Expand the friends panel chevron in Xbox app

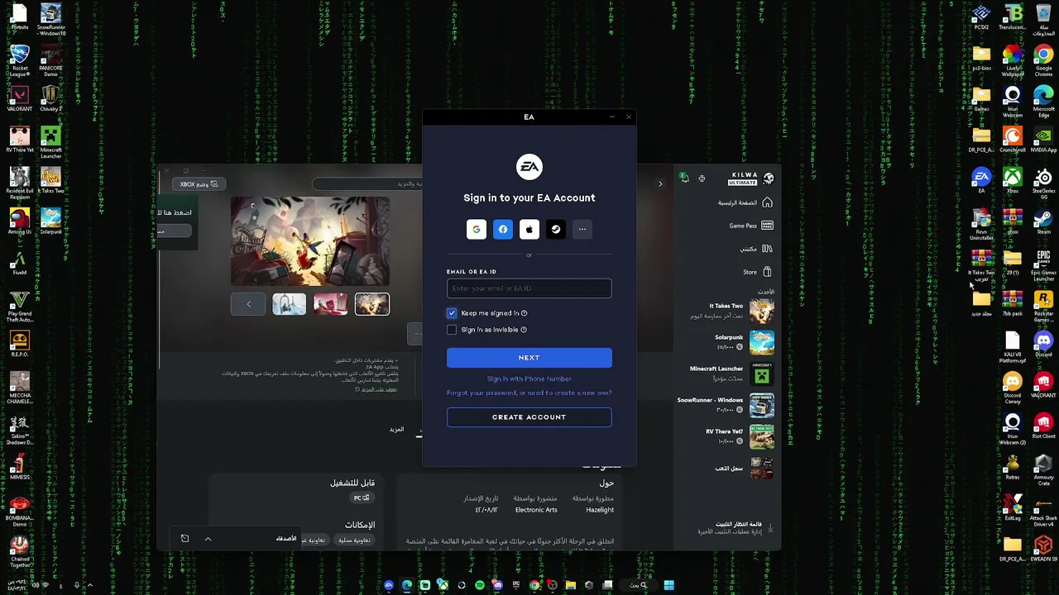[208, 539]
